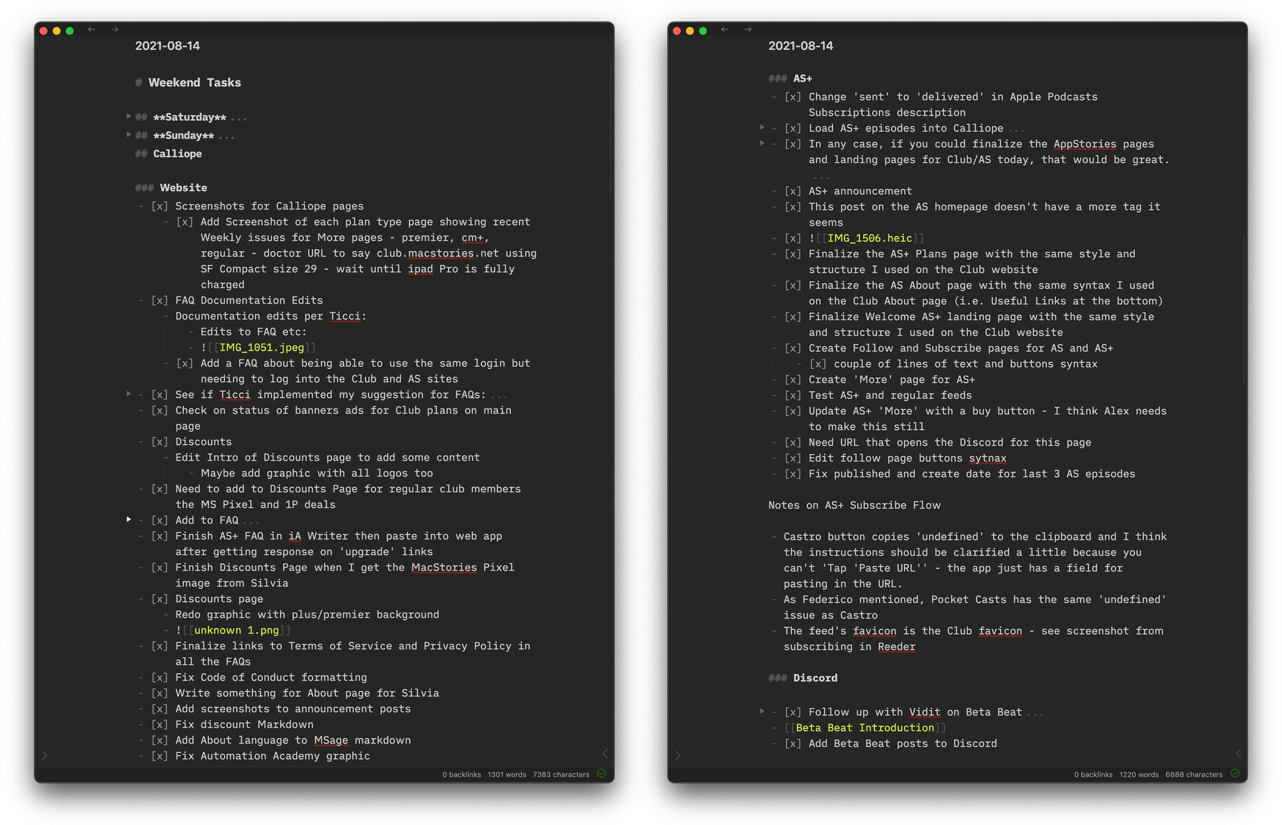Toggle 'Create More page for AS+' checkbox
The height and width of the screenshot is (825, 1282).
pos(793,379)
